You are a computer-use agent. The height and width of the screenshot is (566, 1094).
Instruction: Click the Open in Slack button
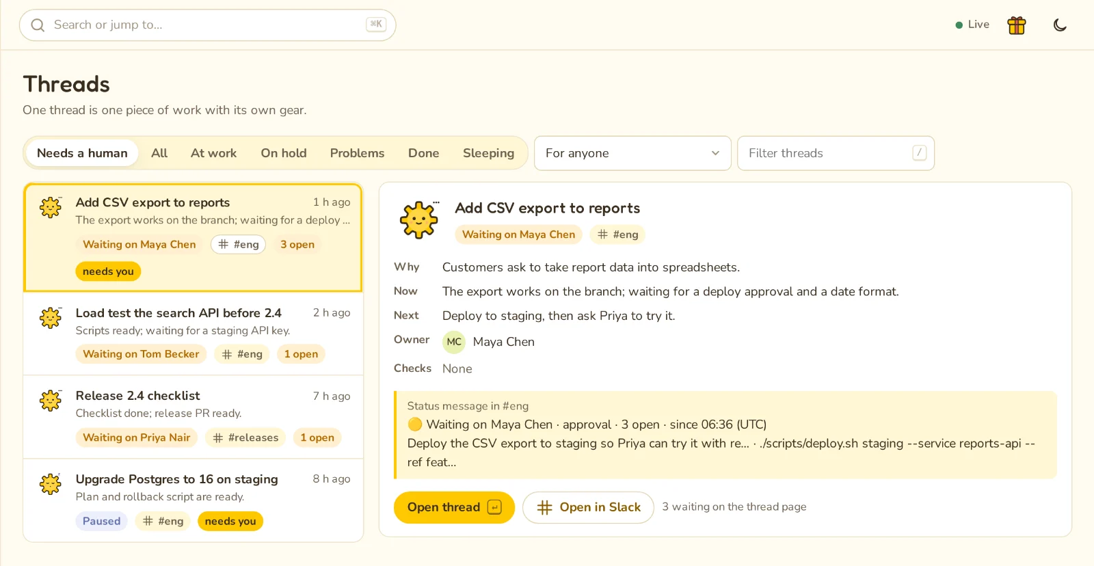point(588,507)
